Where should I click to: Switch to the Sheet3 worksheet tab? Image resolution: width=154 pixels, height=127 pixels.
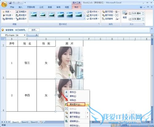point(34,122)
